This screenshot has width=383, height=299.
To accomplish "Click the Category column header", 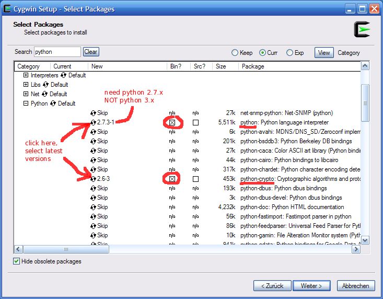I will (x=32, y=66).
